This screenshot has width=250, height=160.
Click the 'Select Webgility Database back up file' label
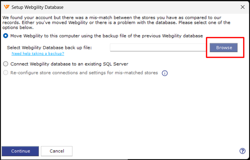coord(49,47)
